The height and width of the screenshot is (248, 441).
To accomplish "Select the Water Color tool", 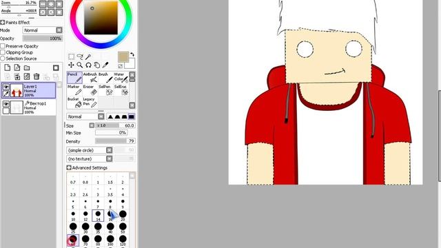I will pyautogui.click(x=121, y=78).
